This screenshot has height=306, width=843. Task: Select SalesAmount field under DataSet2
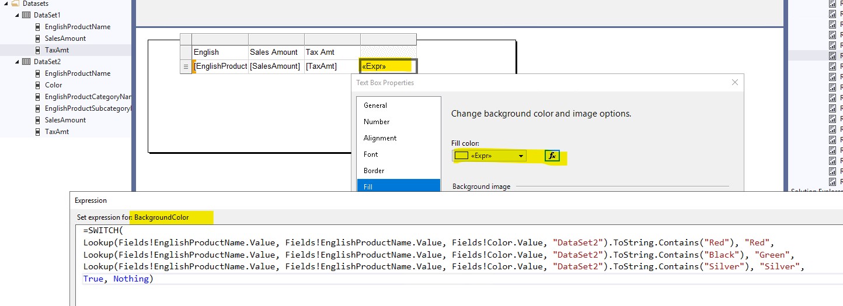coord(65,120)
